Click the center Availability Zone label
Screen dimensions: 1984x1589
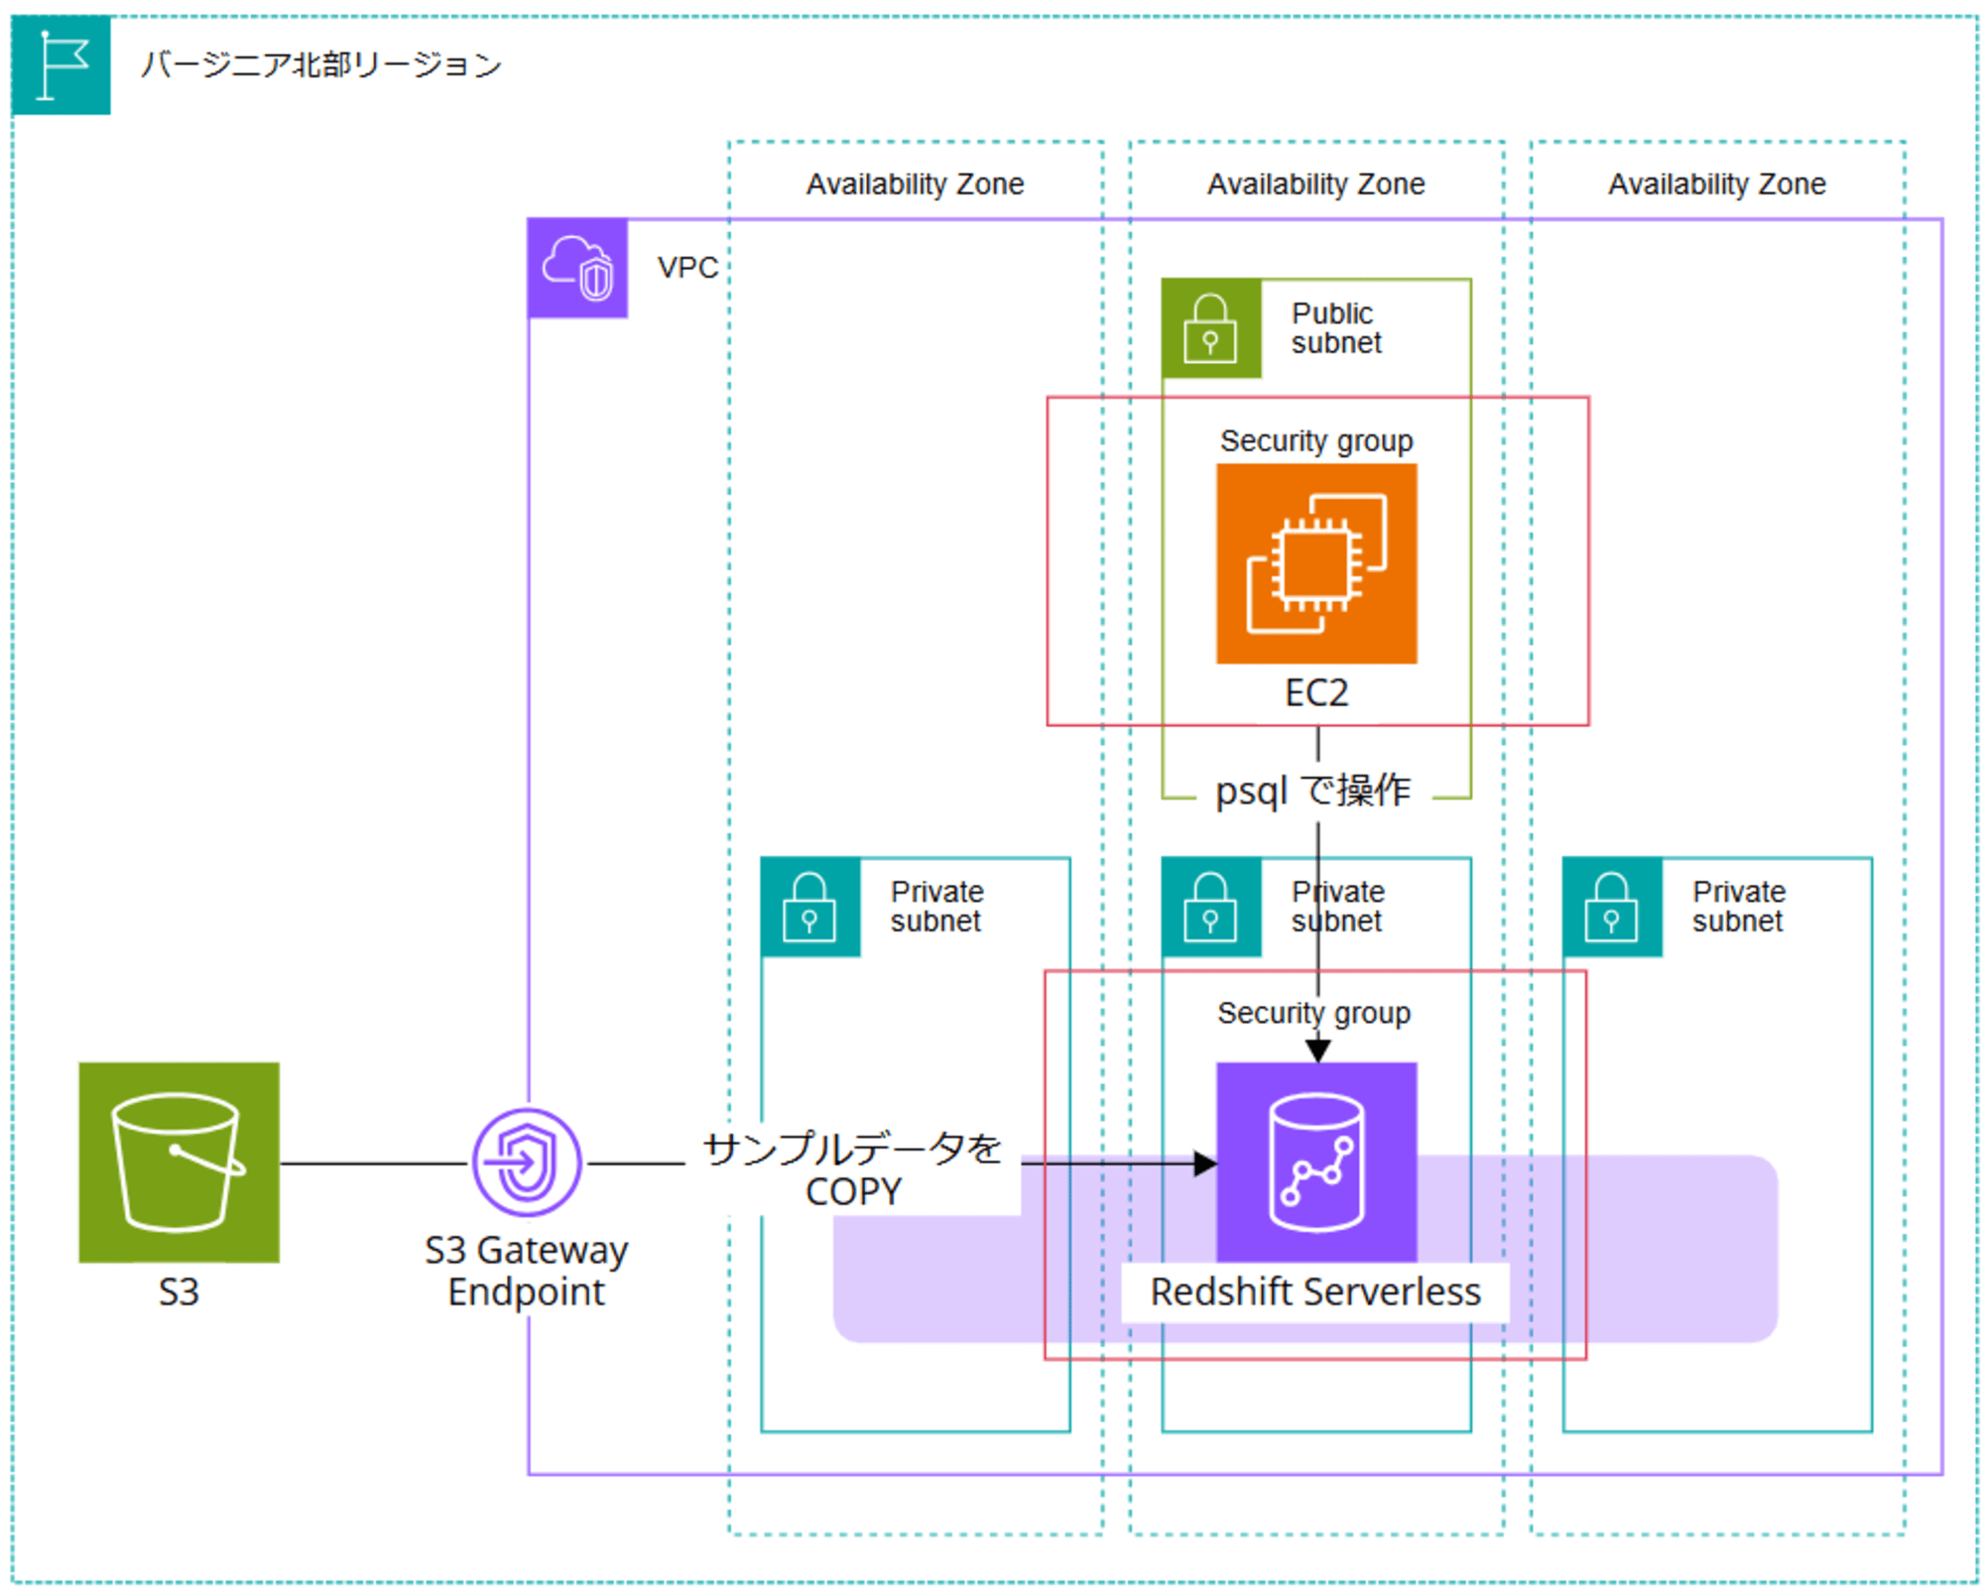tap(1315, 184)
